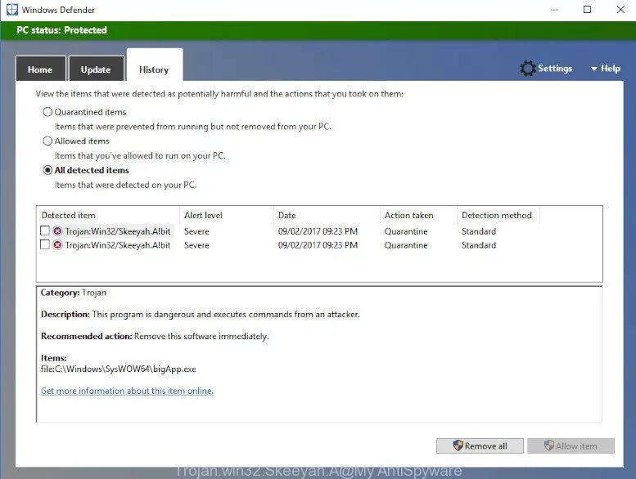Click second row date 09/02/2017 09:23 PM
Screen dimensions: 636x479
coord(318,245)
